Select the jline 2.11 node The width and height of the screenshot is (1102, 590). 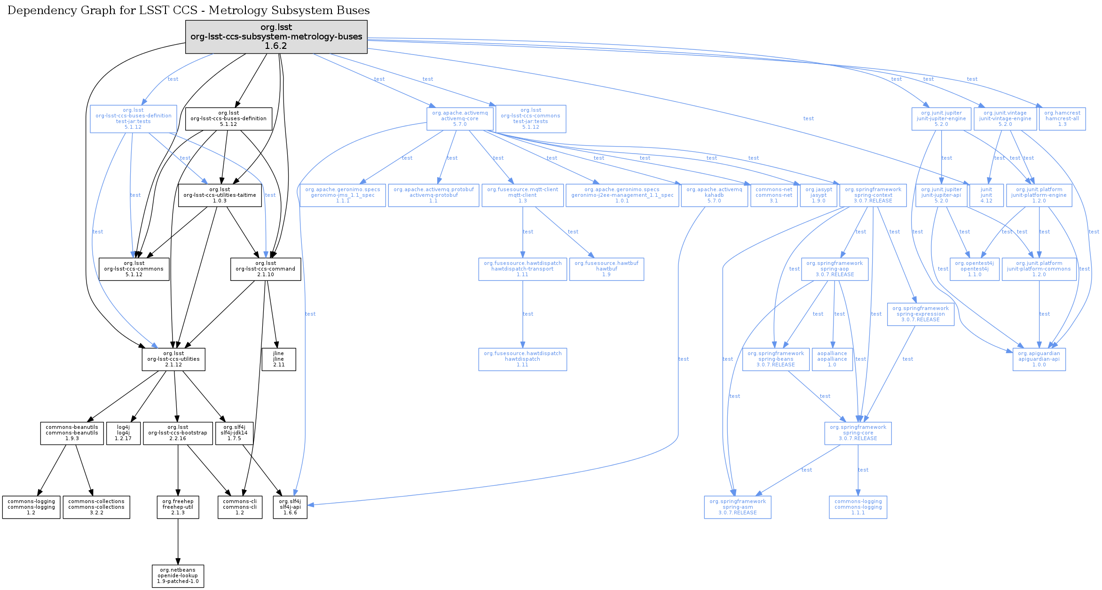point(278,359)
